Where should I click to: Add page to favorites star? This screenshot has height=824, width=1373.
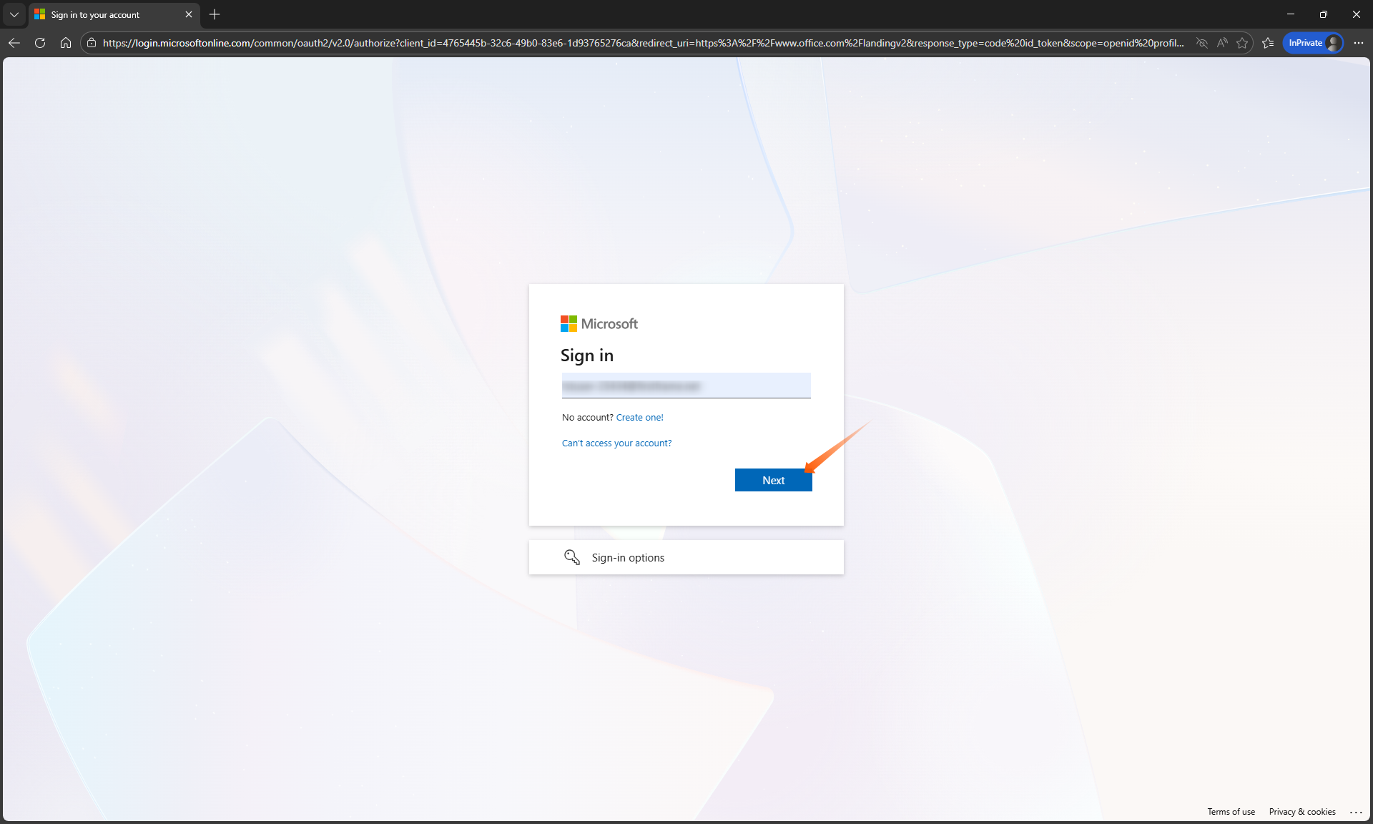coord(1242,43)
